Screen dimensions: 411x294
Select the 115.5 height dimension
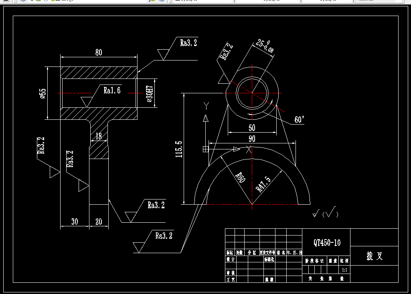pos(179,149)
